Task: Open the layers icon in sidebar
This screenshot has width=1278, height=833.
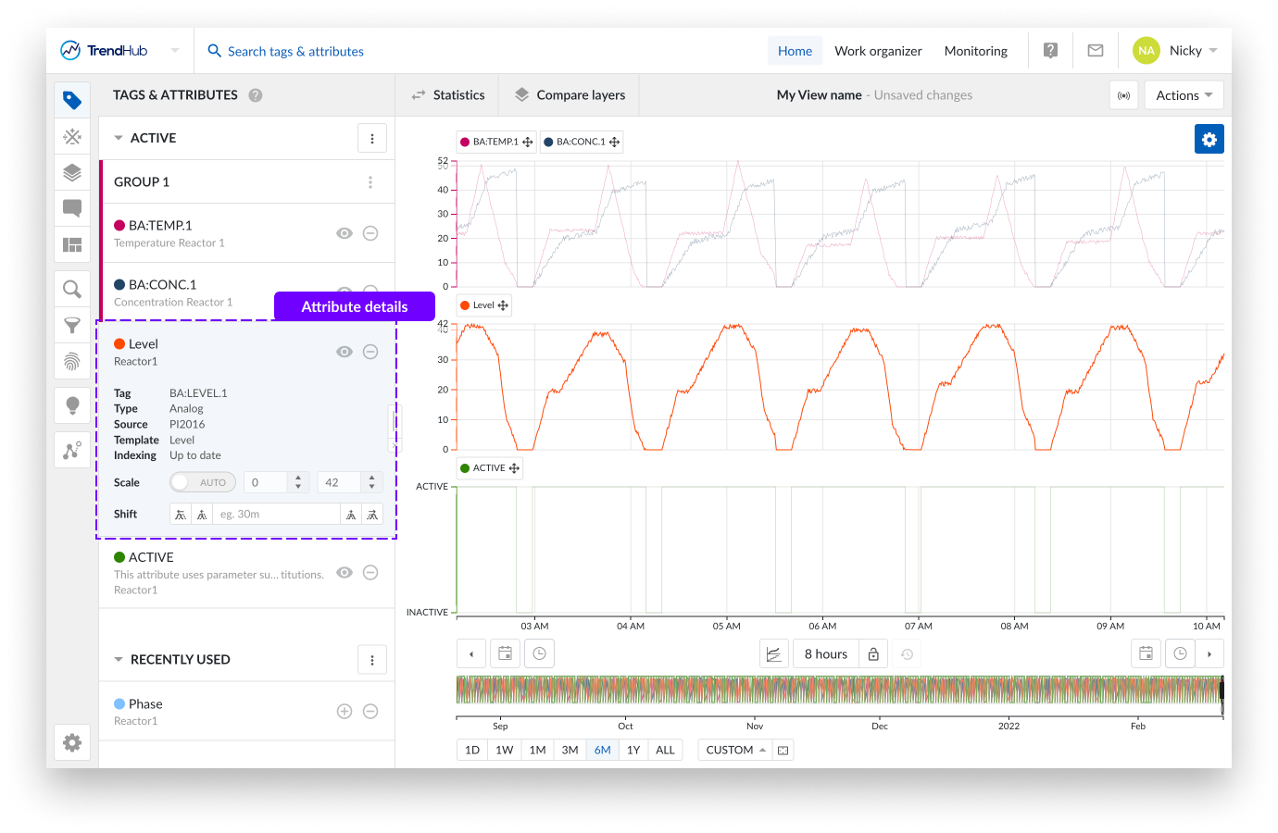Action: 72,173
